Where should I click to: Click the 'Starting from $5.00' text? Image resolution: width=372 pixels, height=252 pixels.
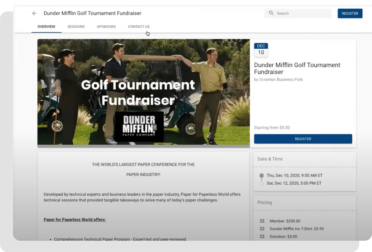tap(272, 128)
